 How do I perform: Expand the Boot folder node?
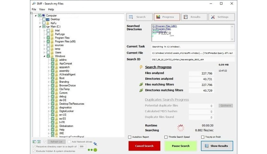49,78
